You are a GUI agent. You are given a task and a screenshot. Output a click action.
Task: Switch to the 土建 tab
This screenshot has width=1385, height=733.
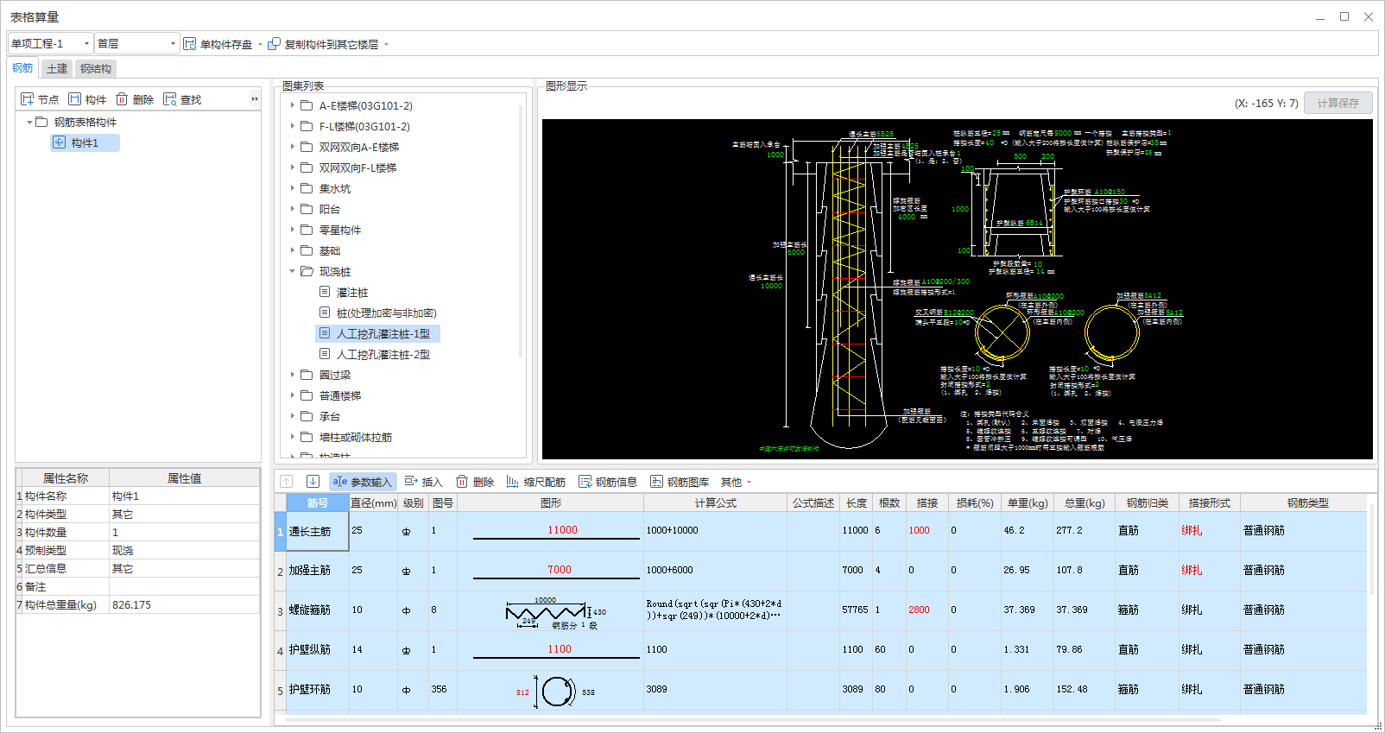tap(57, 68)
